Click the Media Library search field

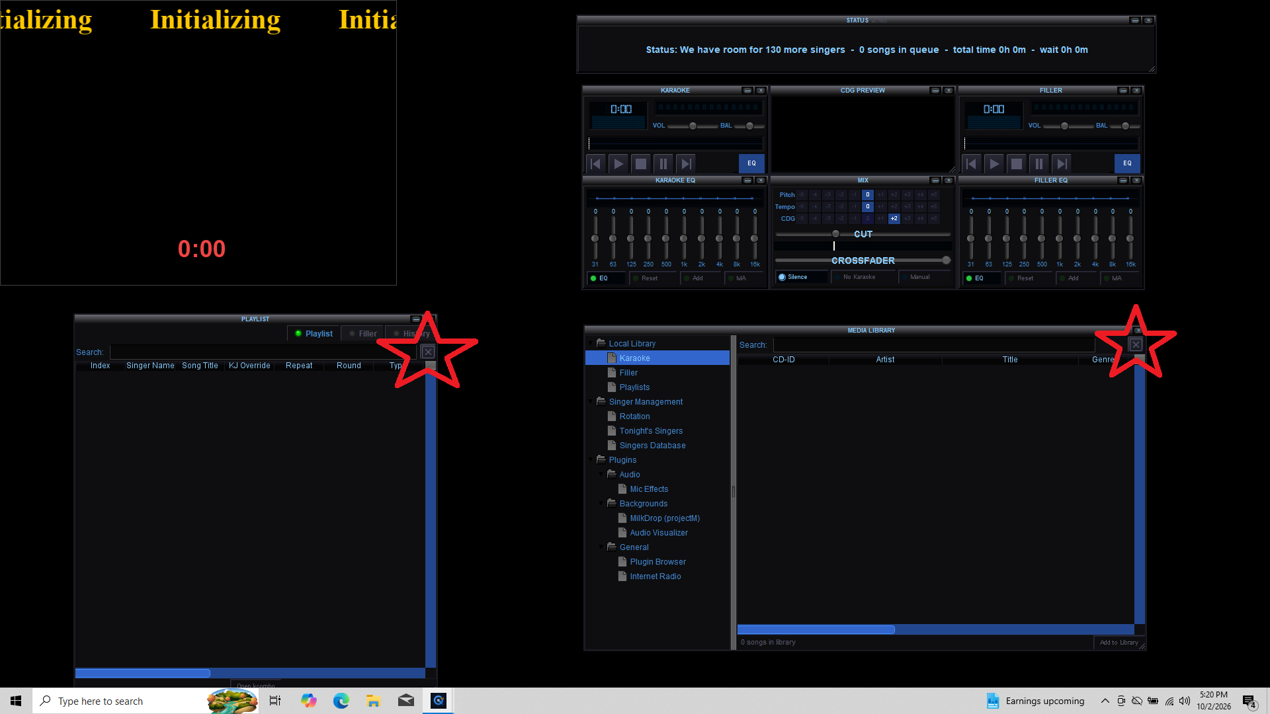(x=935, y=345)
